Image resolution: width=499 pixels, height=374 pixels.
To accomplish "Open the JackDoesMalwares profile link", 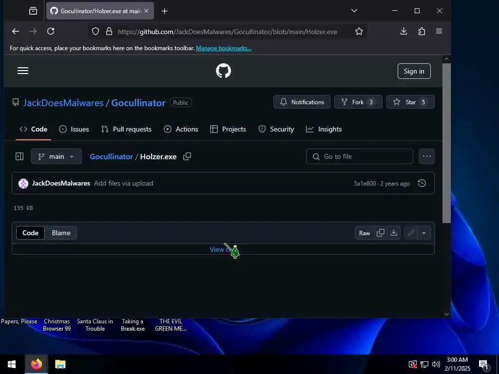I will tap(63, 103).
